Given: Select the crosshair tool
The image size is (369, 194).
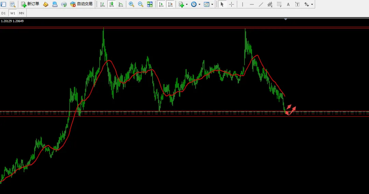Looking at the screenshot, I should pyautogui.click(x=232, y=4).
